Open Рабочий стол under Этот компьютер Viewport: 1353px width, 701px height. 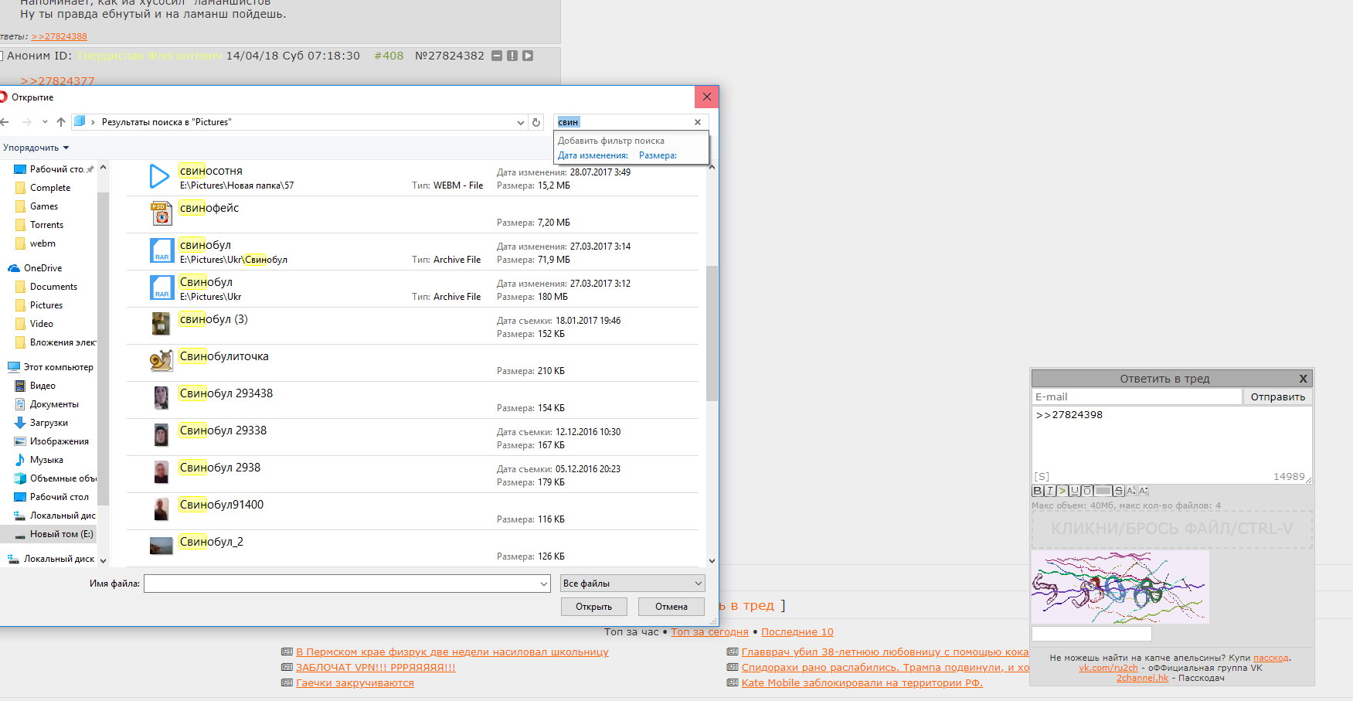pos(51,497)
